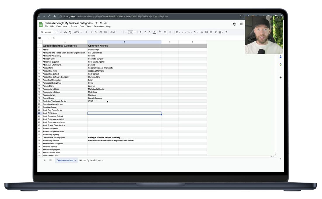Open Google Sheets home logo
The width and height of the screenshot is (322, 199).
click(x=41, y=25)
